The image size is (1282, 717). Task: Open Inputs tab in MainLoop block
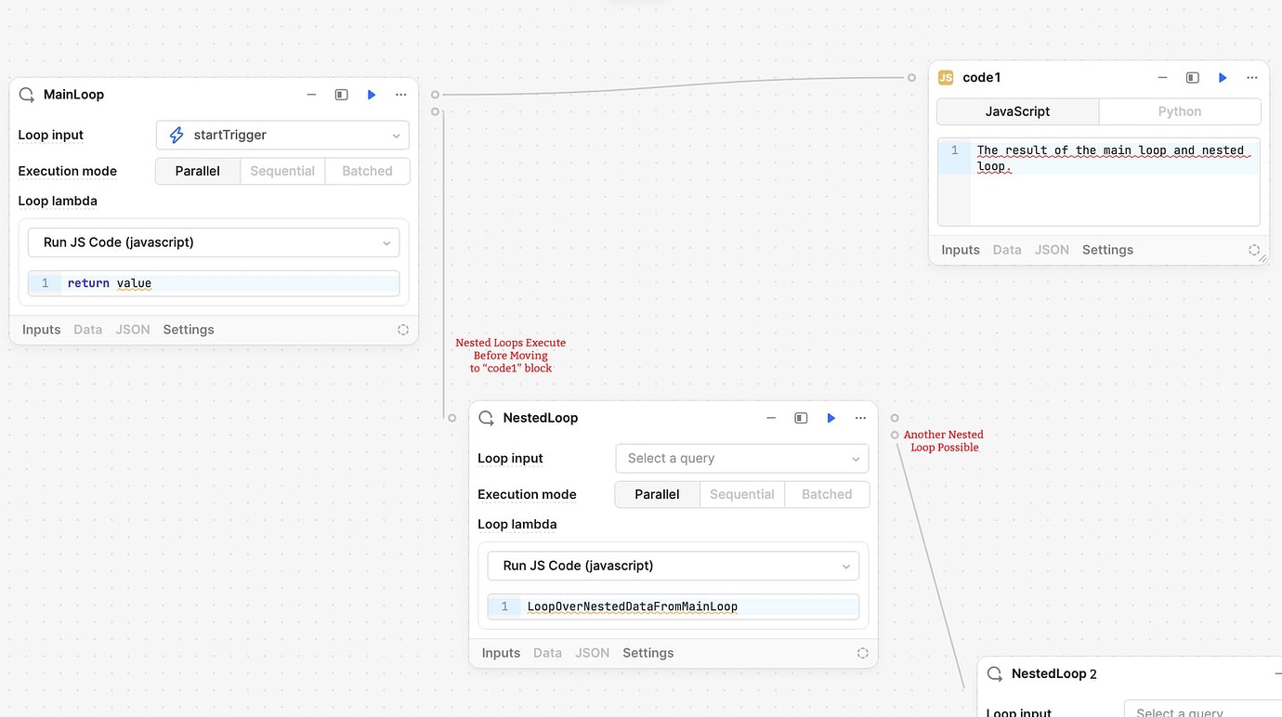point(42,330)
